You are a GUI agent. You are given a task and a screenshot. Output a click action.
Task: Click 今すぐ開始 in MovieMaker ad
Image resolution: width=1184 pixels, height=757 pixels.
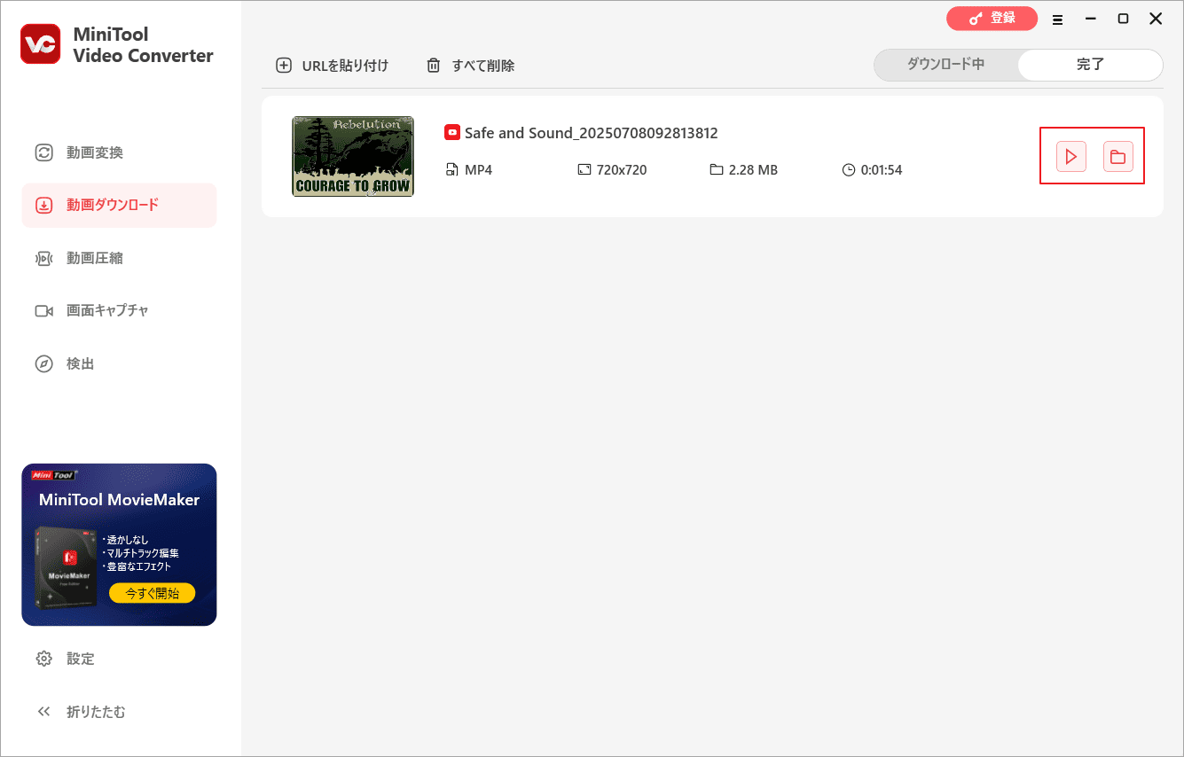[152, 593]
